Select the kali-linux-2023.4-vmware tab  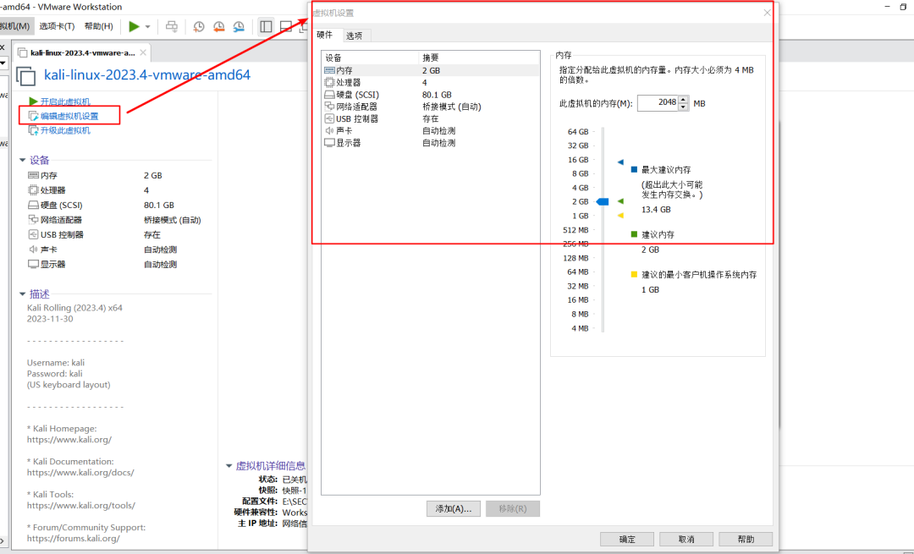pyautogui.click(x=81, y=52)
